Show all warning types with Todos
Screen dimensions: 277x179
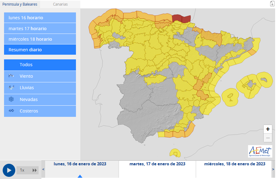tap(40, 65)
